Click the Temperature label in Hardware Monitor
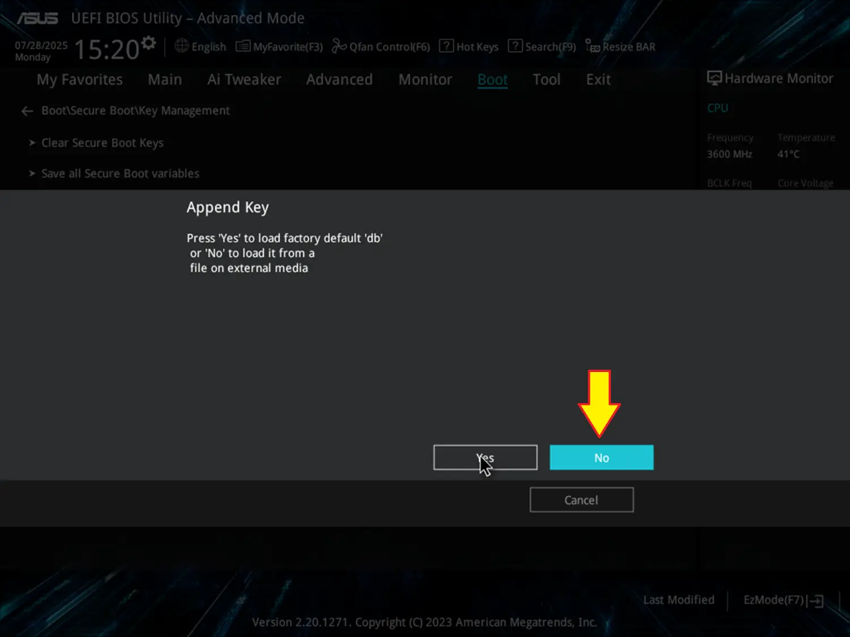 (x=806, y=138)
